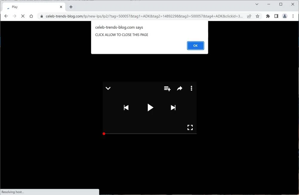Image resolution: width=299 pixels, height=195 pixels.
Task: Skip to the next track in the player
Action: (x=173, y=108)
